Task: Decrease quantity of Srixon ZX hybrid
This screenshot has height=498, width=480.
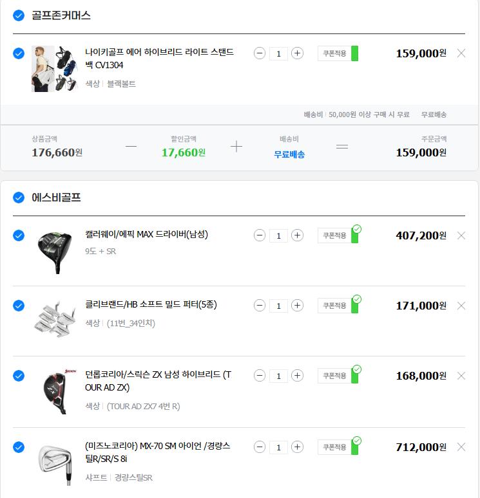Action: click(260, 376)
